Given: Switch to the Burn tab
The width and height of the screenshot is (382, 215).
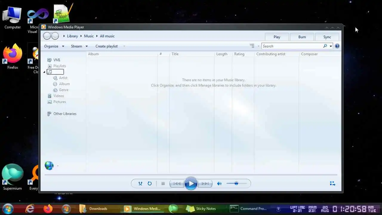Looking at the screenshot, I should point(302,37).
